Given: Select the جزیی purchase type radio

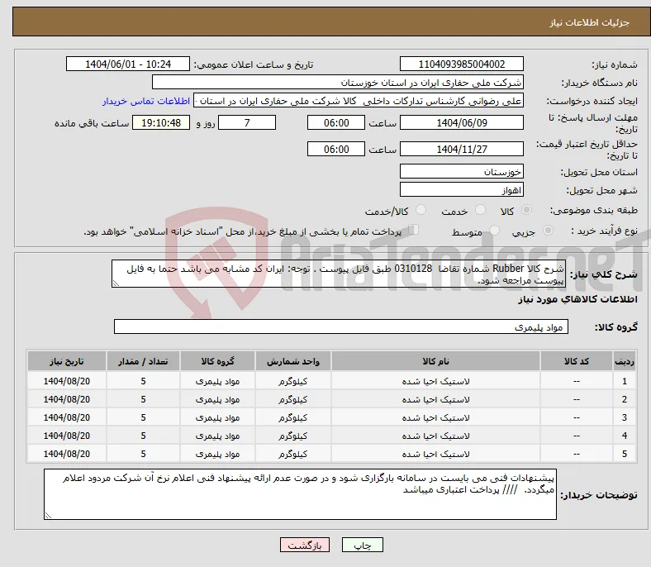Looking at the screenshot, I should pos(548,230).
